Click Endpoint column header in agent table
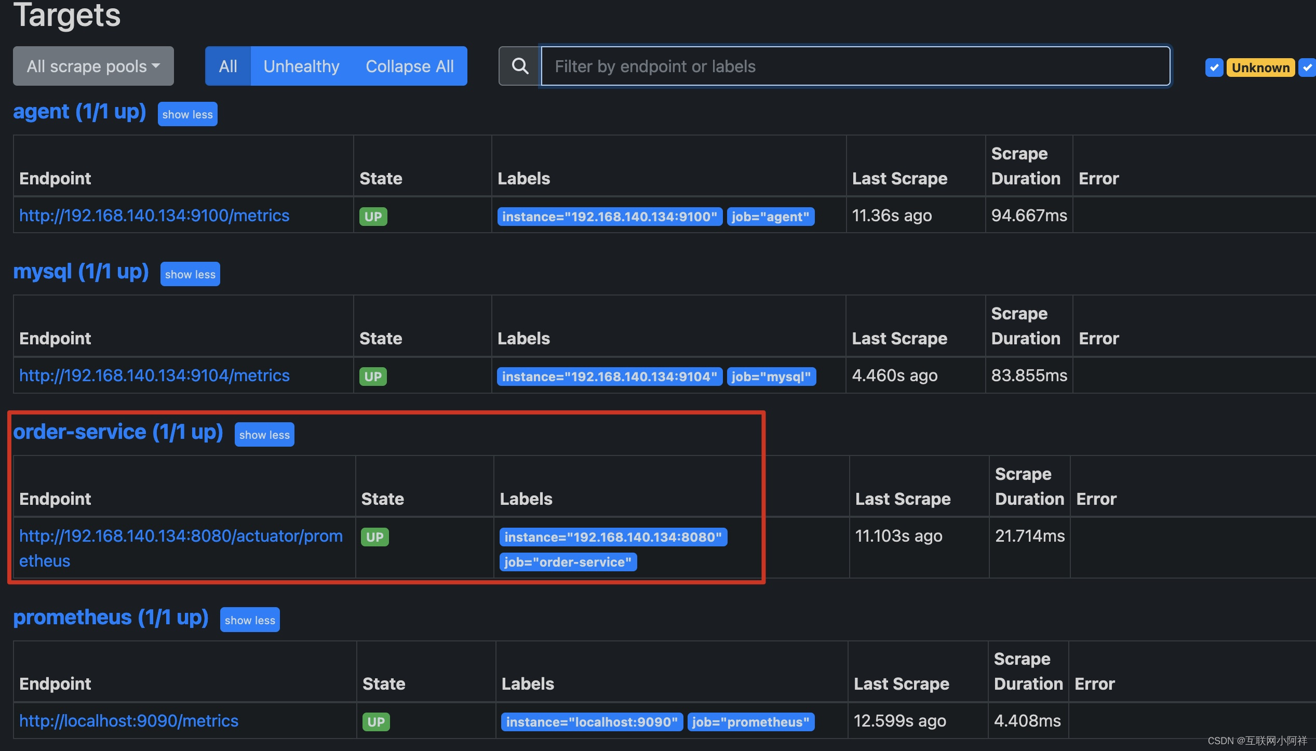Viewport: 1316px width, 751px height. point(55,179)
